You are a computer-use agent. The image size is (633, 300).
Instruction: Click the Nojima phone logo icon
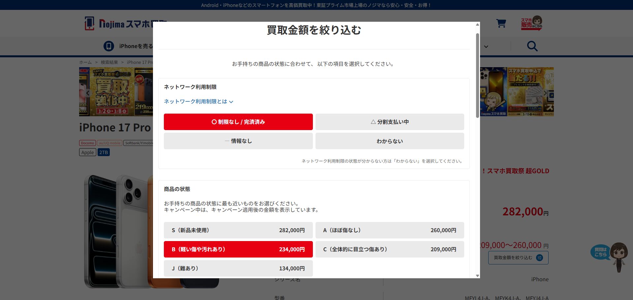[89, 23]
